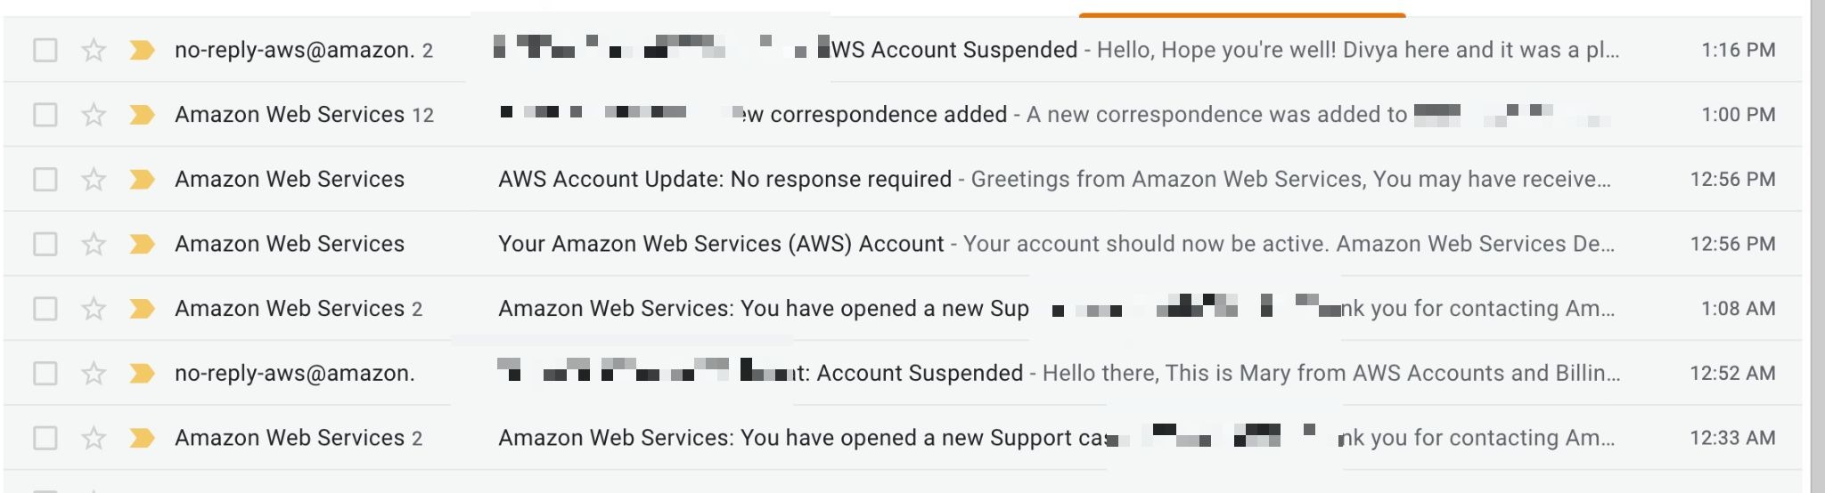Click the vertical scrollbar on the right edge
The image size is (1825, 493).
[1818, 246]
